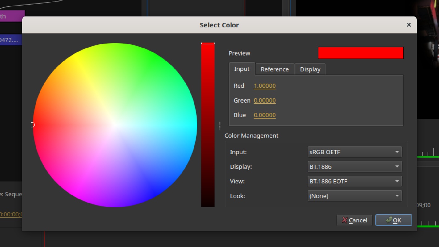Click the vertical red value slider
Viewport: 439px width, 247px height.
[208, 125]
